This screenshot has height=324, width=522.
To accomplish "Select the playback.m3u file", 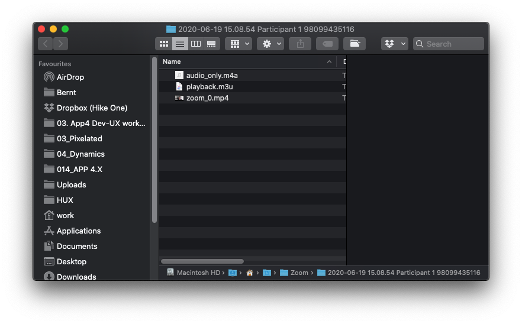I will (x=253, y=87).
